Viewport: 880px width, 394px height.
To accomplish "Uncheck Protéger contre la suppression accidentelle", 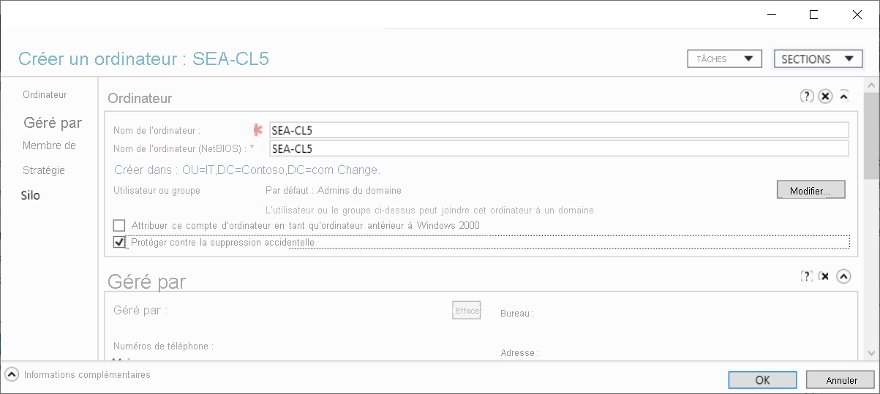I will tap(119, 241).
